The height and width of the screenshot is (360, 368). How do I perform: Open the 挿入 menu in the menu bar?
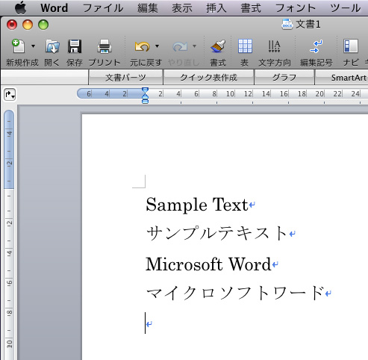click(x=216, y=8)
